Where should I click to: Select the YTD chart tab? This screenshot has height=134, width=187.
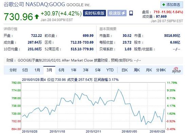coord(110,70)
